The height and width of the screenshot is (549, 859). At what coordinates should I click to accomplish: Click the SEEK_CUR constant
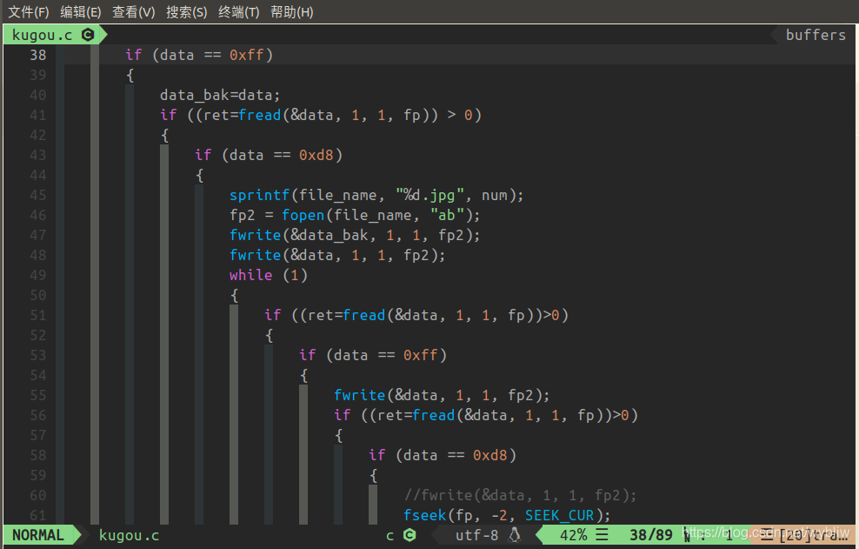tap(559, 516)
